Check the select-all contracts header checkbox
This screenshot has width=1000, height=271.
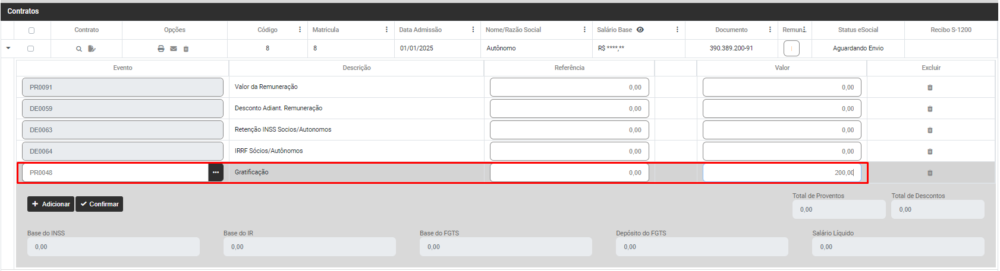point(32,30)
